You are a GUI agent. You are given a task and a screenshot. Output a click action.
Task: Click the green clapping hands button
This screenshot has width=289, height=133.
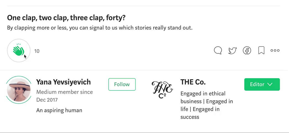[19, 50]
